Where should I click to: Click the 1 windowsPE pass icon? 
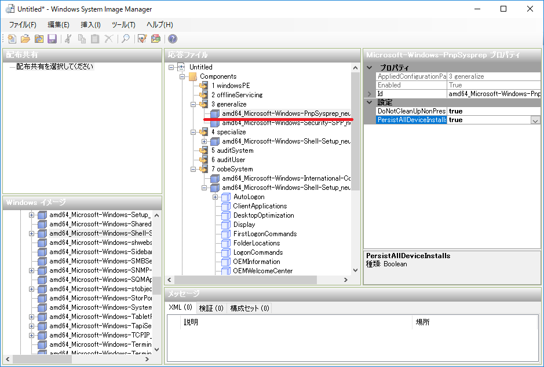point(204,86)
